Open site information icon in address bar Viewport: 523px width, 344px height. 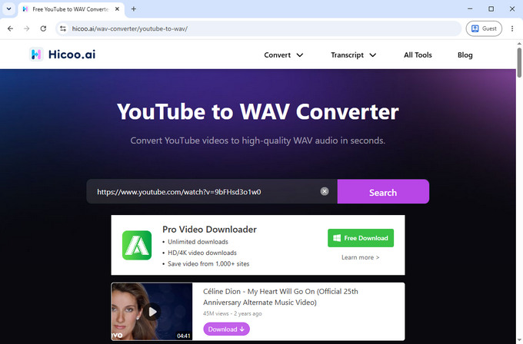(63, 28)
